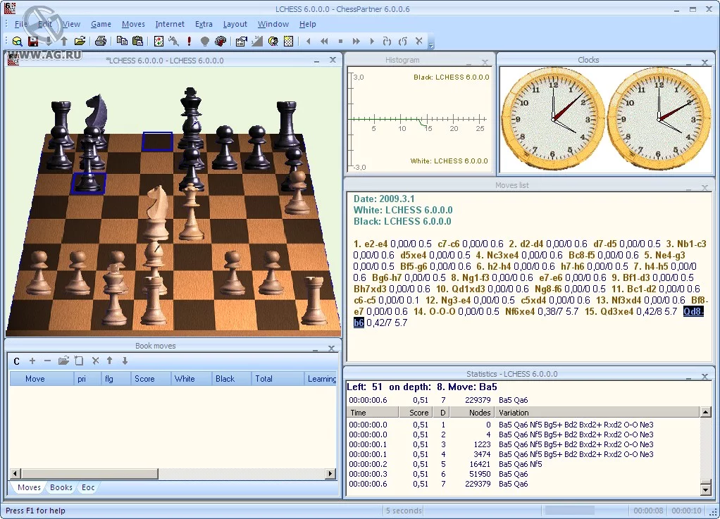Click the database search toolbar icon

pos(18,42)
